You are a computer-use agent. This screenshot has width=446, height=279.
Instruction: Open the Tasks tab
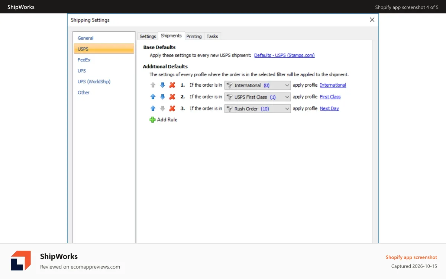click(212, 36)
